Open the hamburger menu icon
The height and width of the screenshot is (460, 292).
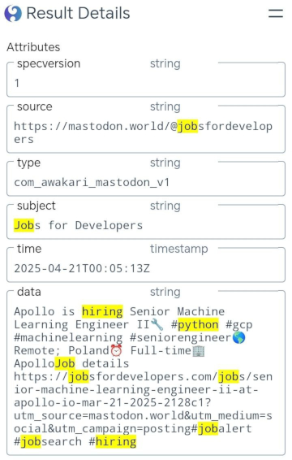coord(276,14)
